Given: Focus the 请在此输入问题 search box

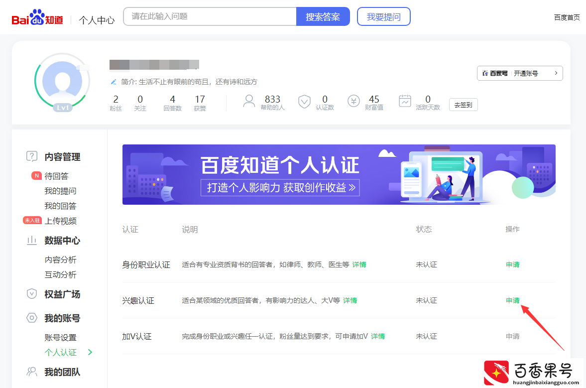Looking at the screenshot, I should [210, 16].
